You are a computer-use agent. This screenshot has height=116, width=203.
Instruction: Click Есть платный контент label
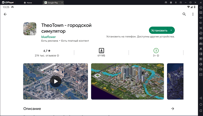click(x=75, y=41)
